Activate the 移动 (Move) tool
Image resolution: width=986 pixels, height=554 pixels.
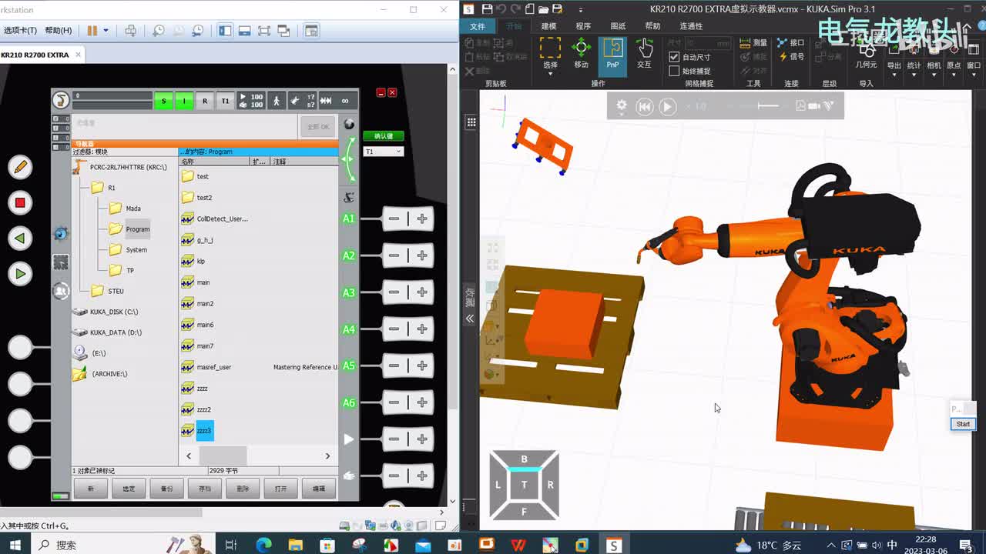581,54
